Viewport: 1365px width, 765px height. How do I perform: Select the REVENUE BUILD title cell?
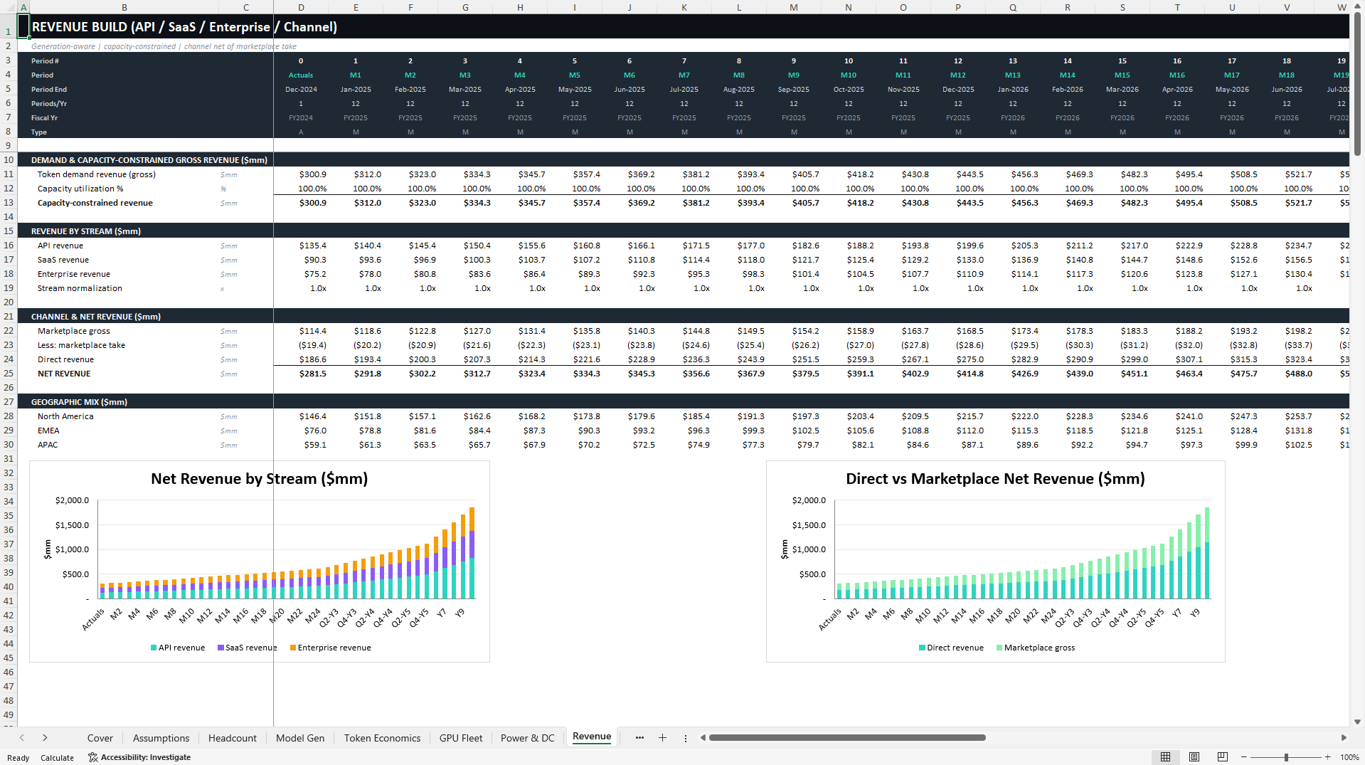184,27
